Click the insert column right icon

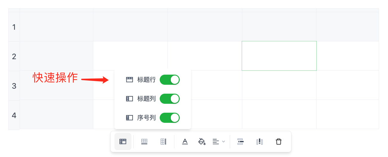click(x=163, y=142)
